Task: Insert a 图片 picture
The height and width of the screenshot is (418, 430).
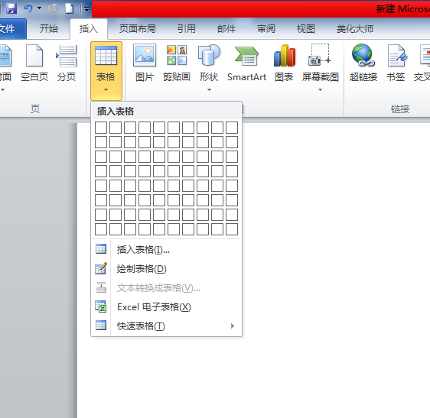Action: (x=145, y=63)
